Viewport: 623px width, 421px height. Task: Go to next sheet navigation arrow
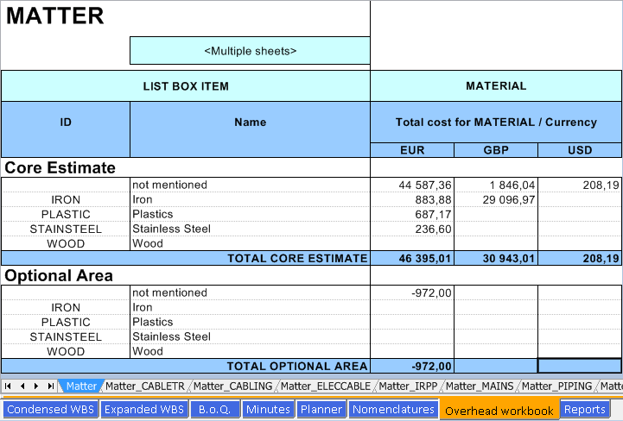tap(36, 386)
